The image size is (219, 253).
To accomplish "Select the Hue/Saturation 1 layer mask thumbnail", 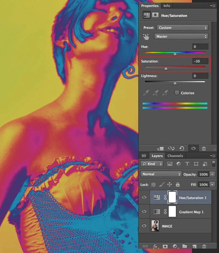I will (x=172, y=197).
